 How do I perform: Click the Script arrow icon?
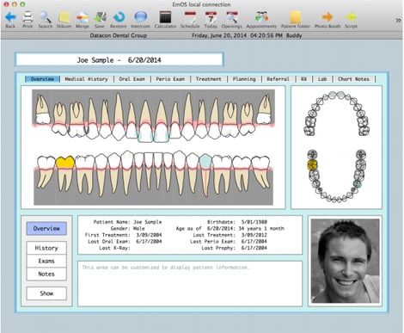point(351,17)
